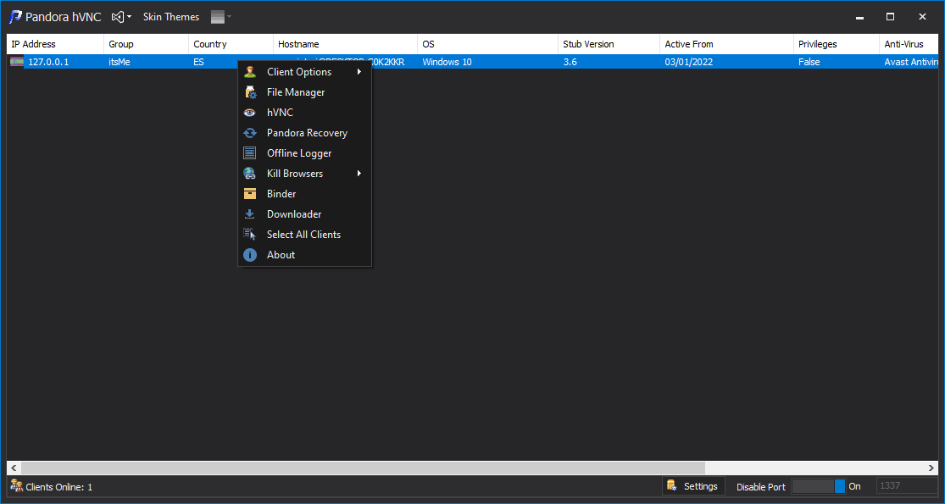Maximize the Pandora hVNC window
945x504 pixels.
(x=890, y=17)
